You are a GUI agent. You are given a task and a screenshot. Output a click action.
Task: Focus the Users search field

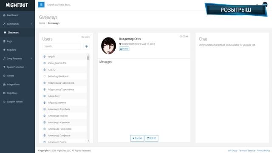point(61,46)
